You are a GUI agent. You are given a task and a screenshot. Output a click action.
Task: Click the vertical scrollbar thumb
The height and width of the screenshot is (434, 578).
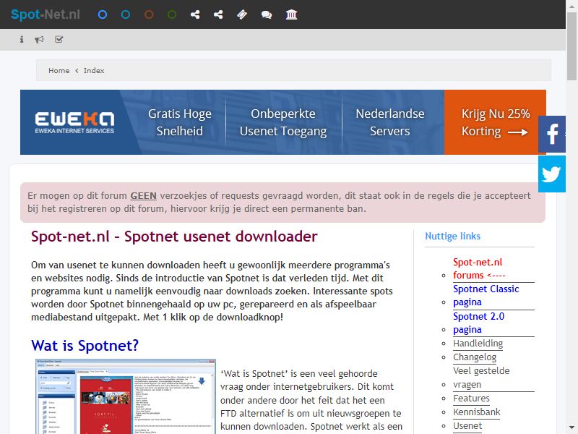tap(571, 46)
